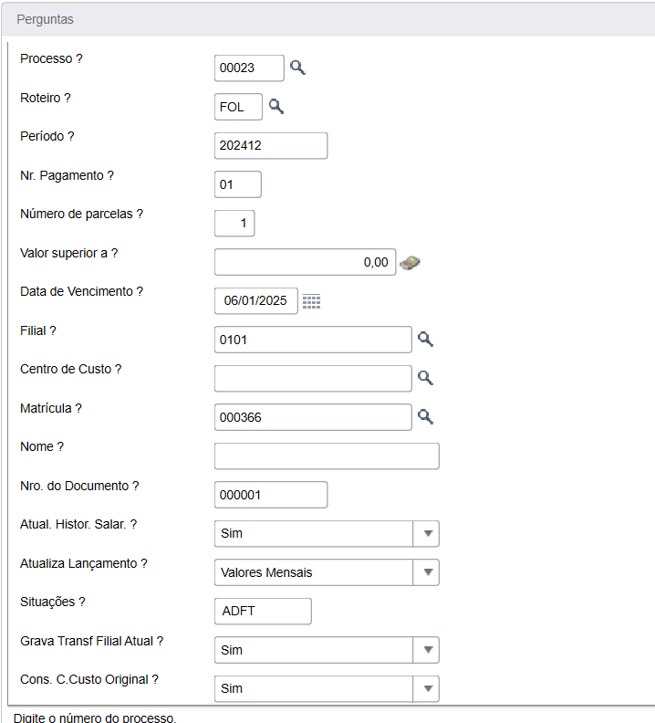This screenshot has height=723, width=655.
Task: Click the Matrícula search magnifier icon
Action: [425, 417]
